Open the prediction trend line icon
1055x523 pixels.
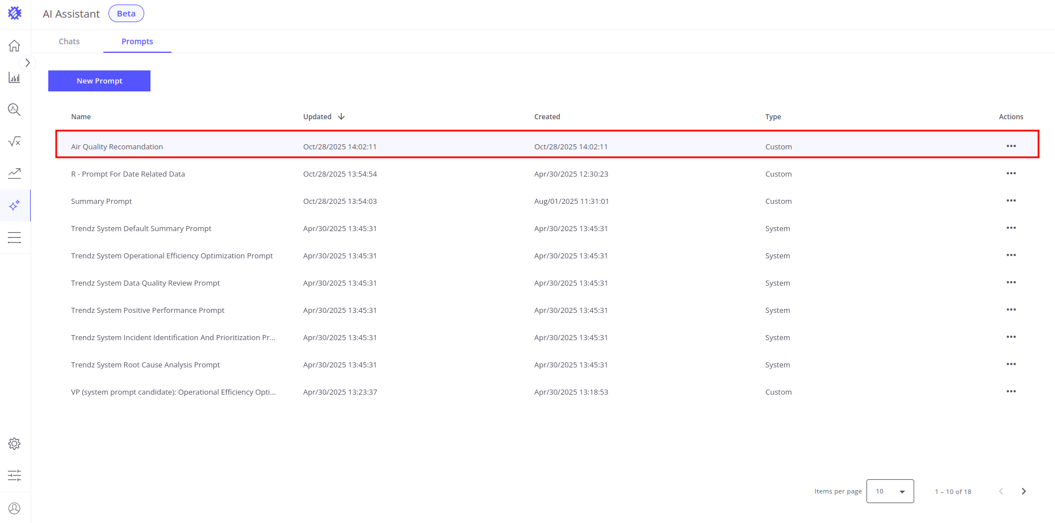15,173
